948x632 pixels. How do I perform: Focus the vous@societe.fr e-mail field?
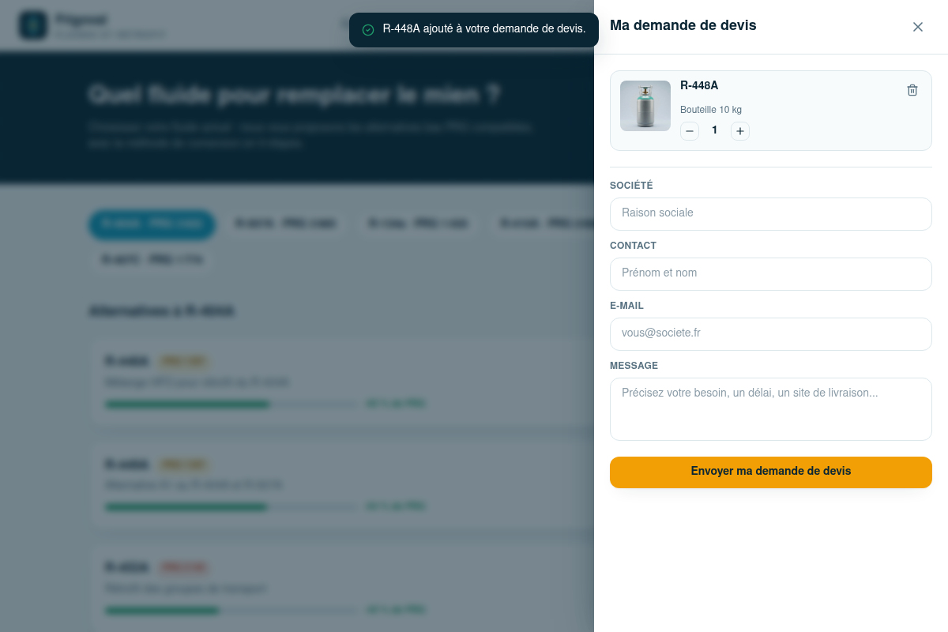click(771, 334)
